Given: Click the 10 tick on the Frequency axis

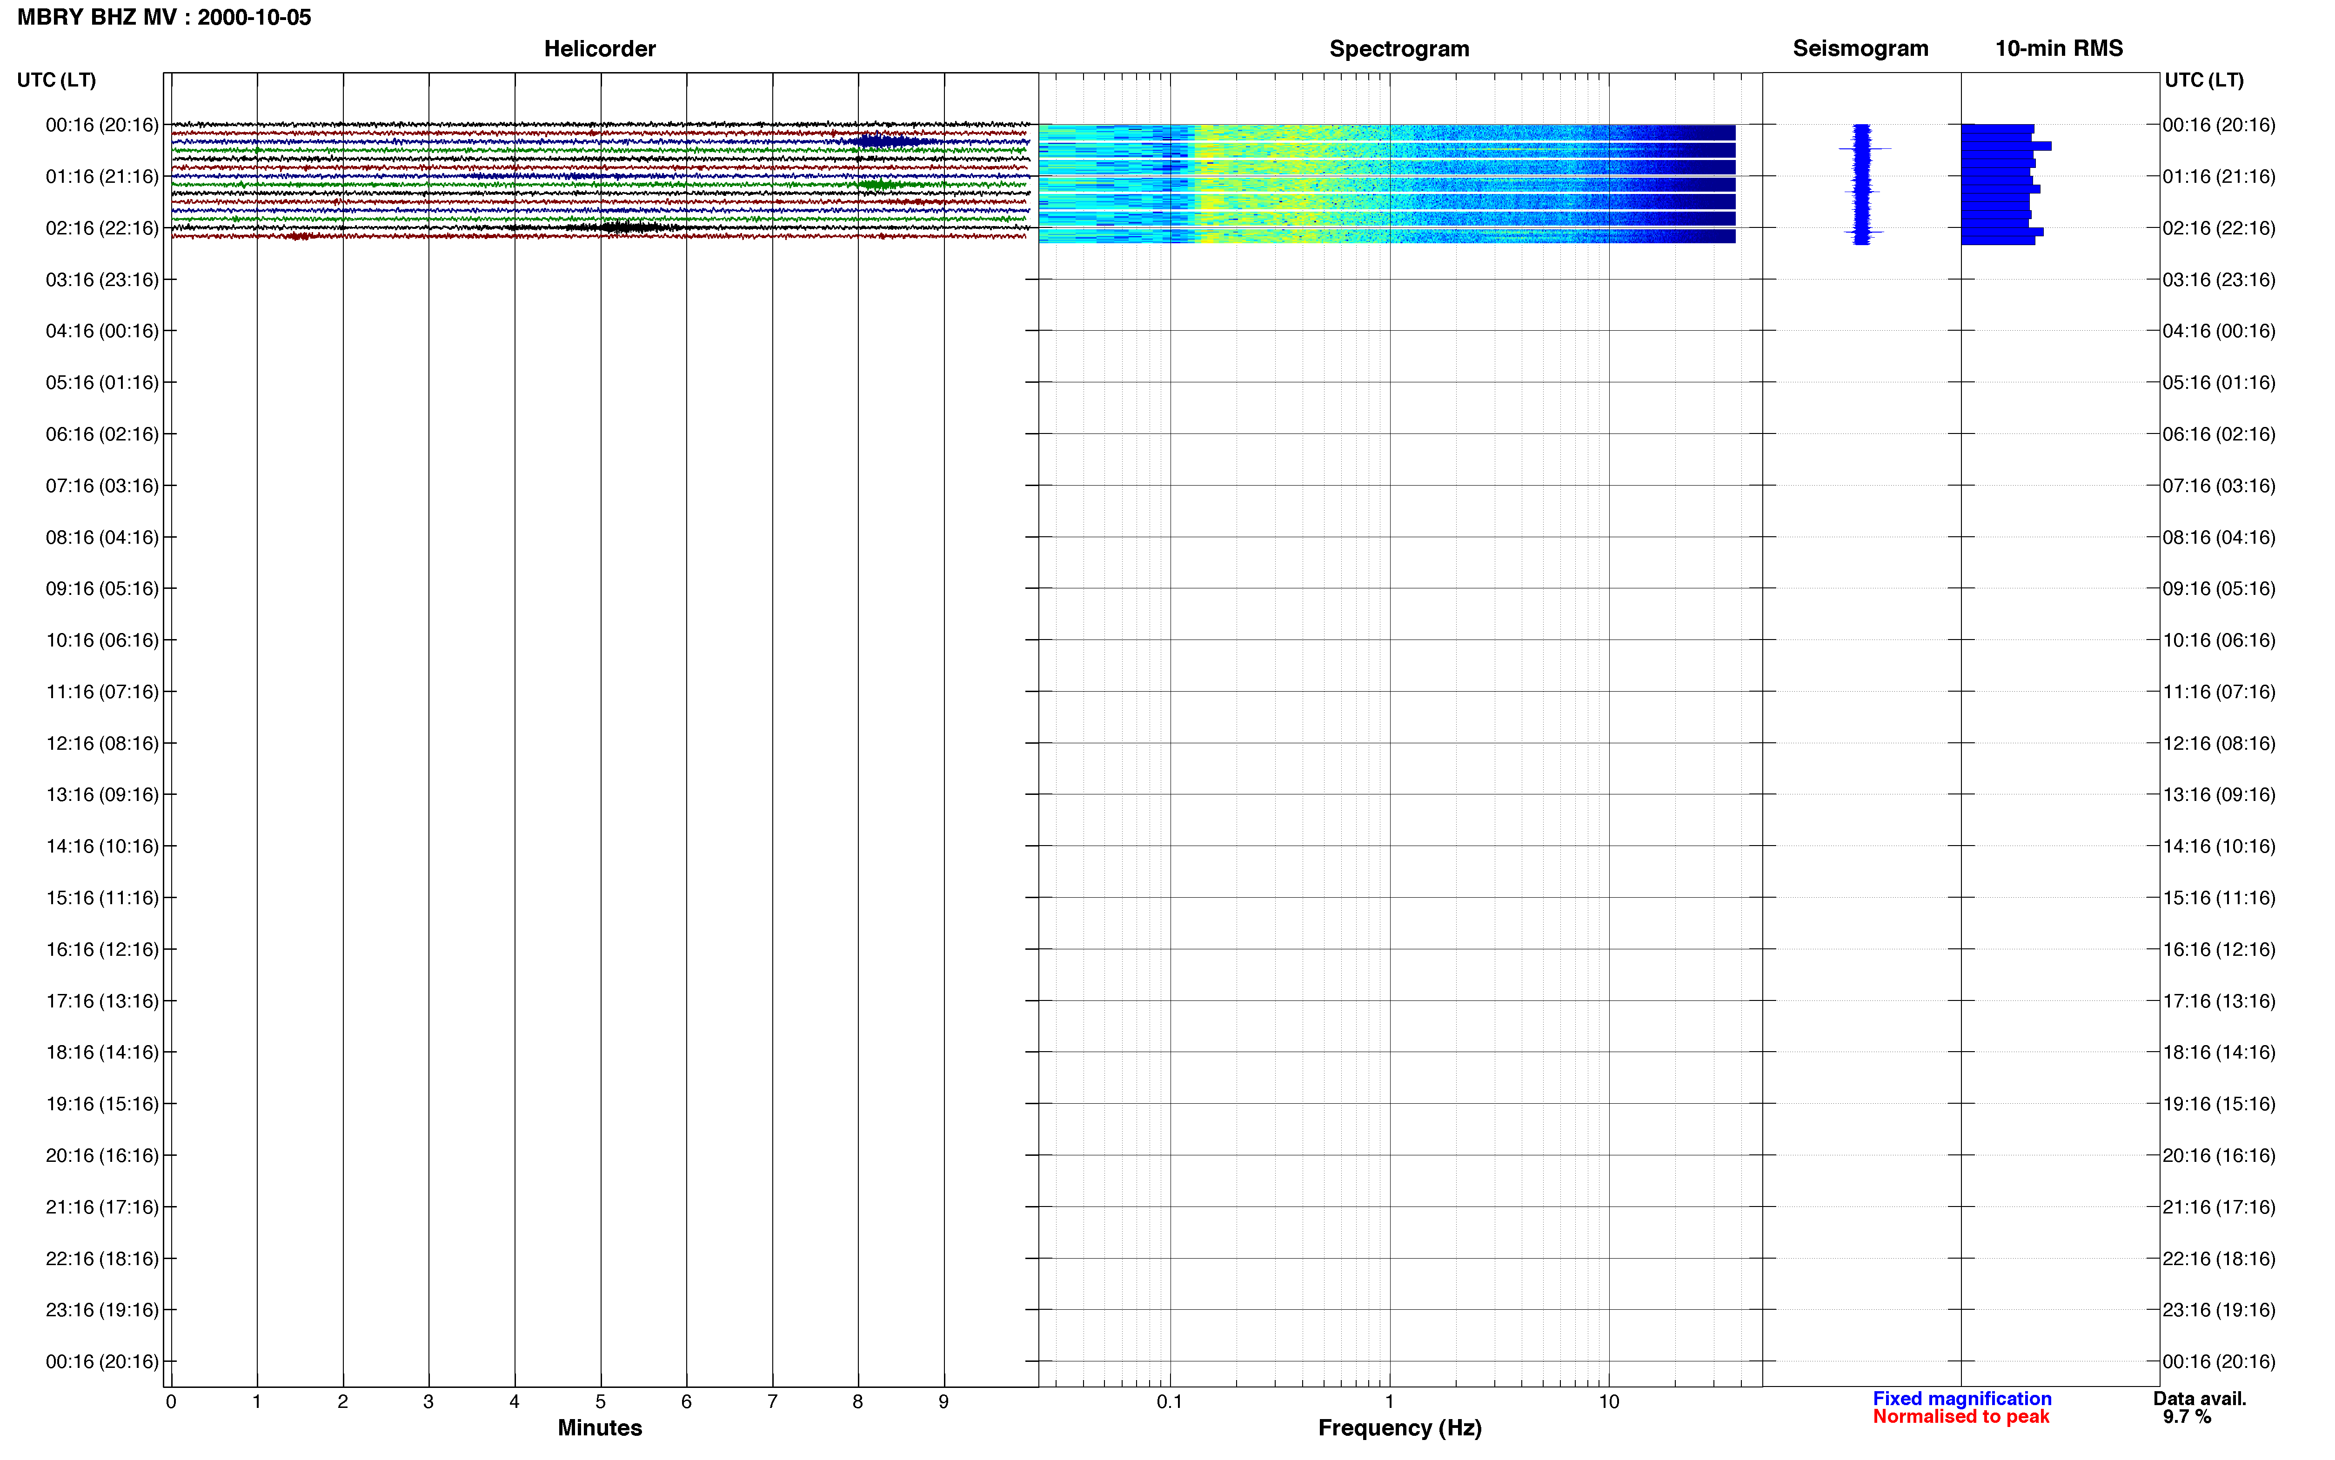Looking at the screenshot, I should click(1609, 1402).
